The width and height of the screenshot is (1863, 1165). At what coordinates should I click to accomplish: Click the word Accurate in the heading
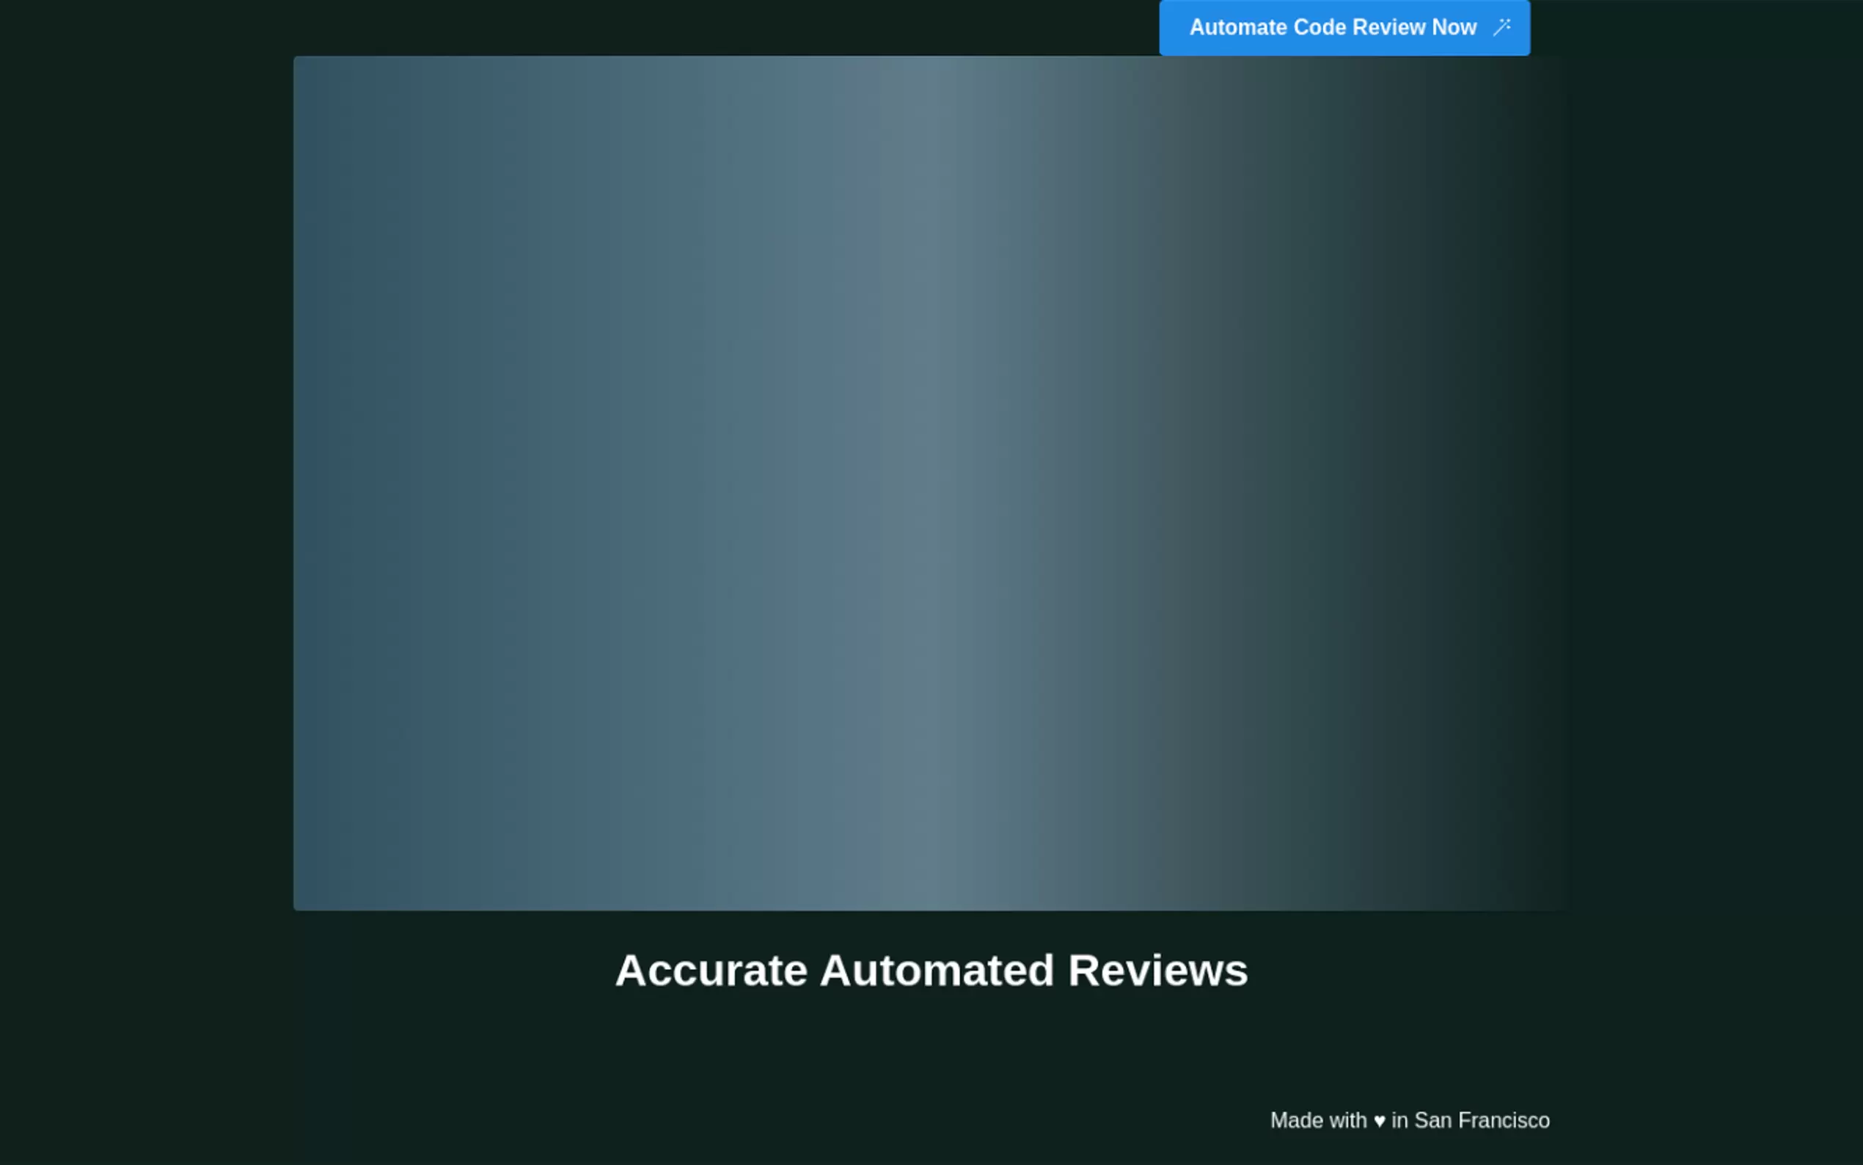(711, 970)
